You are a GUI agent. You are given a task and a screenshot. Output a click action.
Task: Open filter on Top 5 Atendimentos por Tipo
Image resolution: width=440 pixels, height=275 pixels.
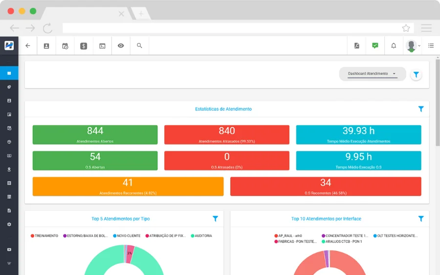click(x=215, y=219)
